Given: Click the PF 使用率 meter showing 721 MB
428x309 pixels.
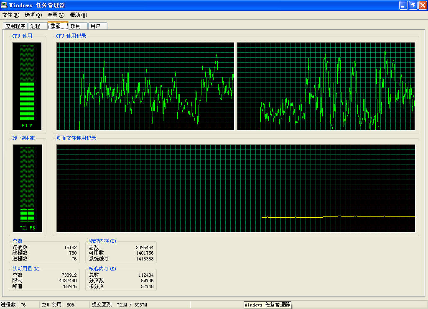Looking at the screenshot, I should tap(27, 188).
